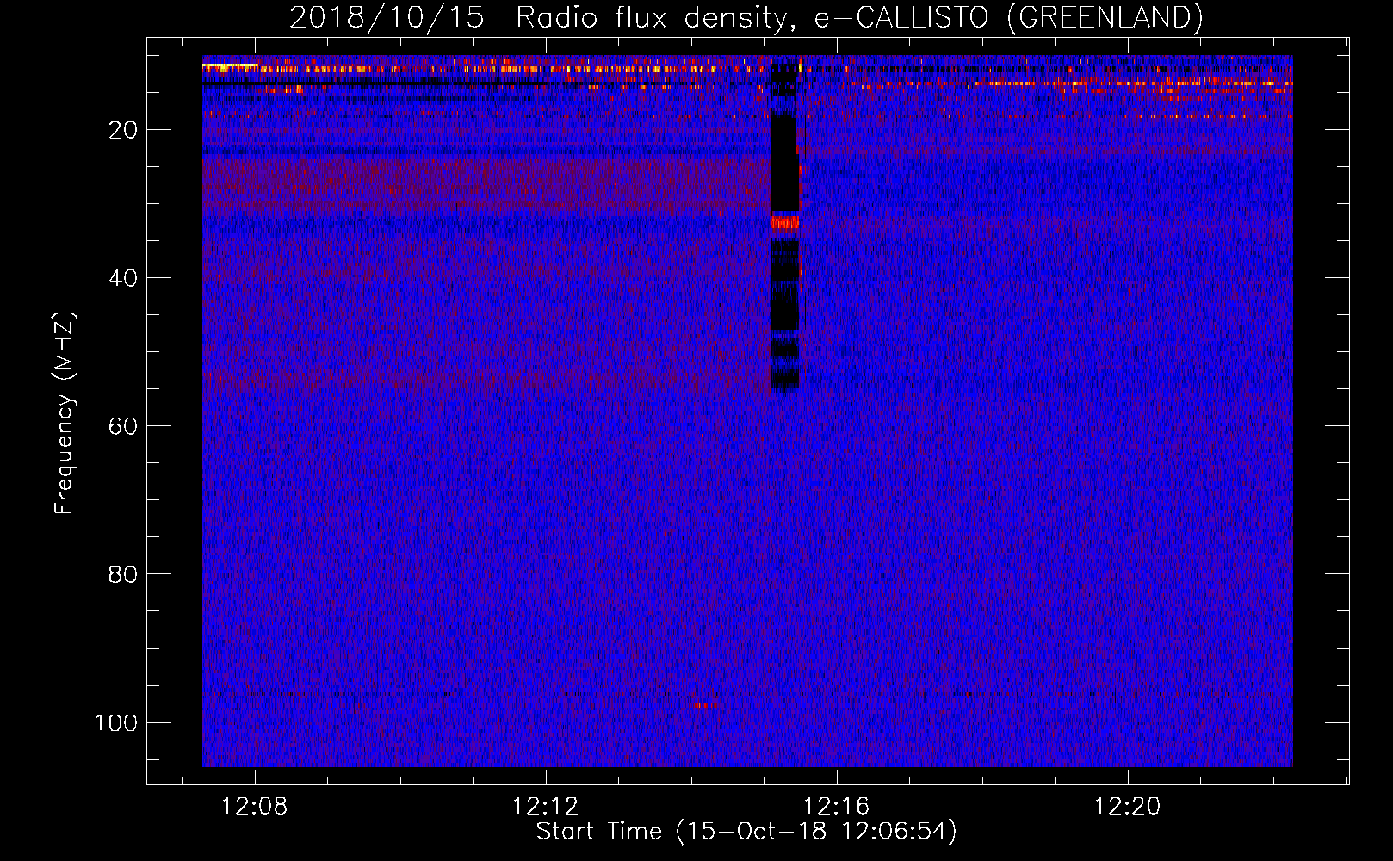Select the 12:12 time tick label

tap(546, 807)
